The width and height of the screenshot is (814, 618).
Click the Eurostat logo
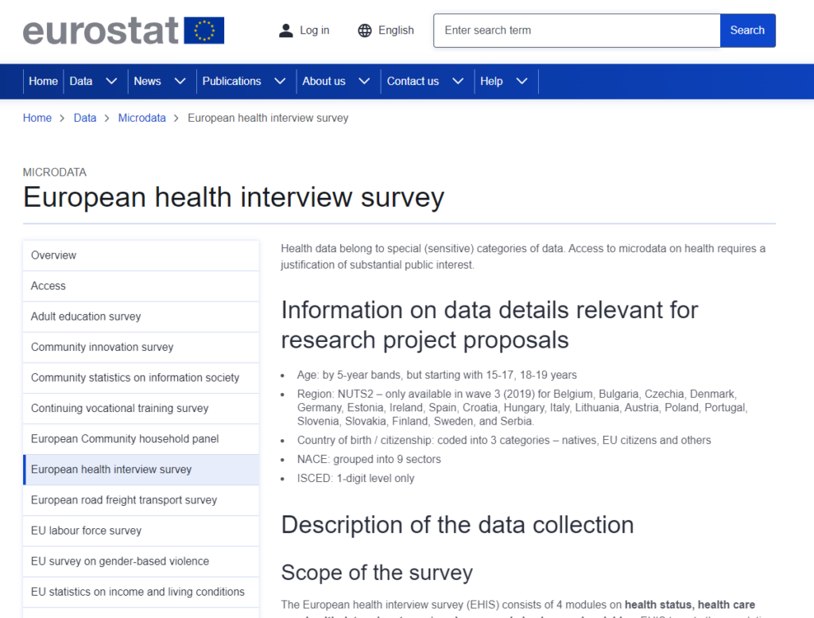point(123,30)
